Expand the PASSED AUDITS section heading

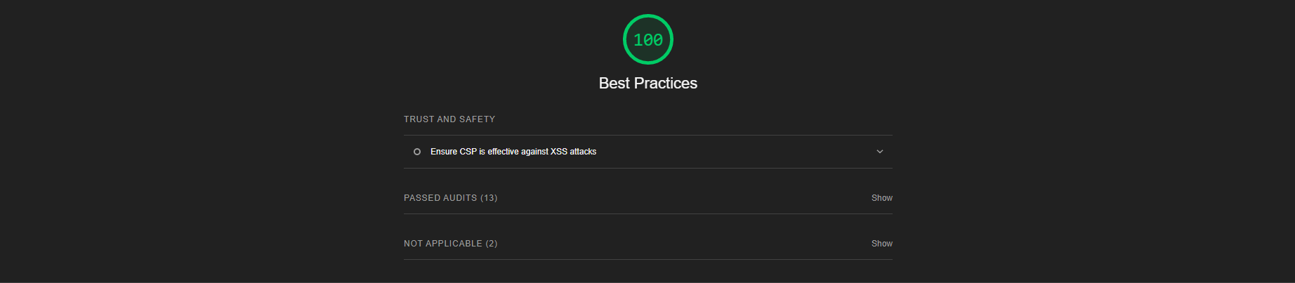pyautogui.click(x=450, y=198)
